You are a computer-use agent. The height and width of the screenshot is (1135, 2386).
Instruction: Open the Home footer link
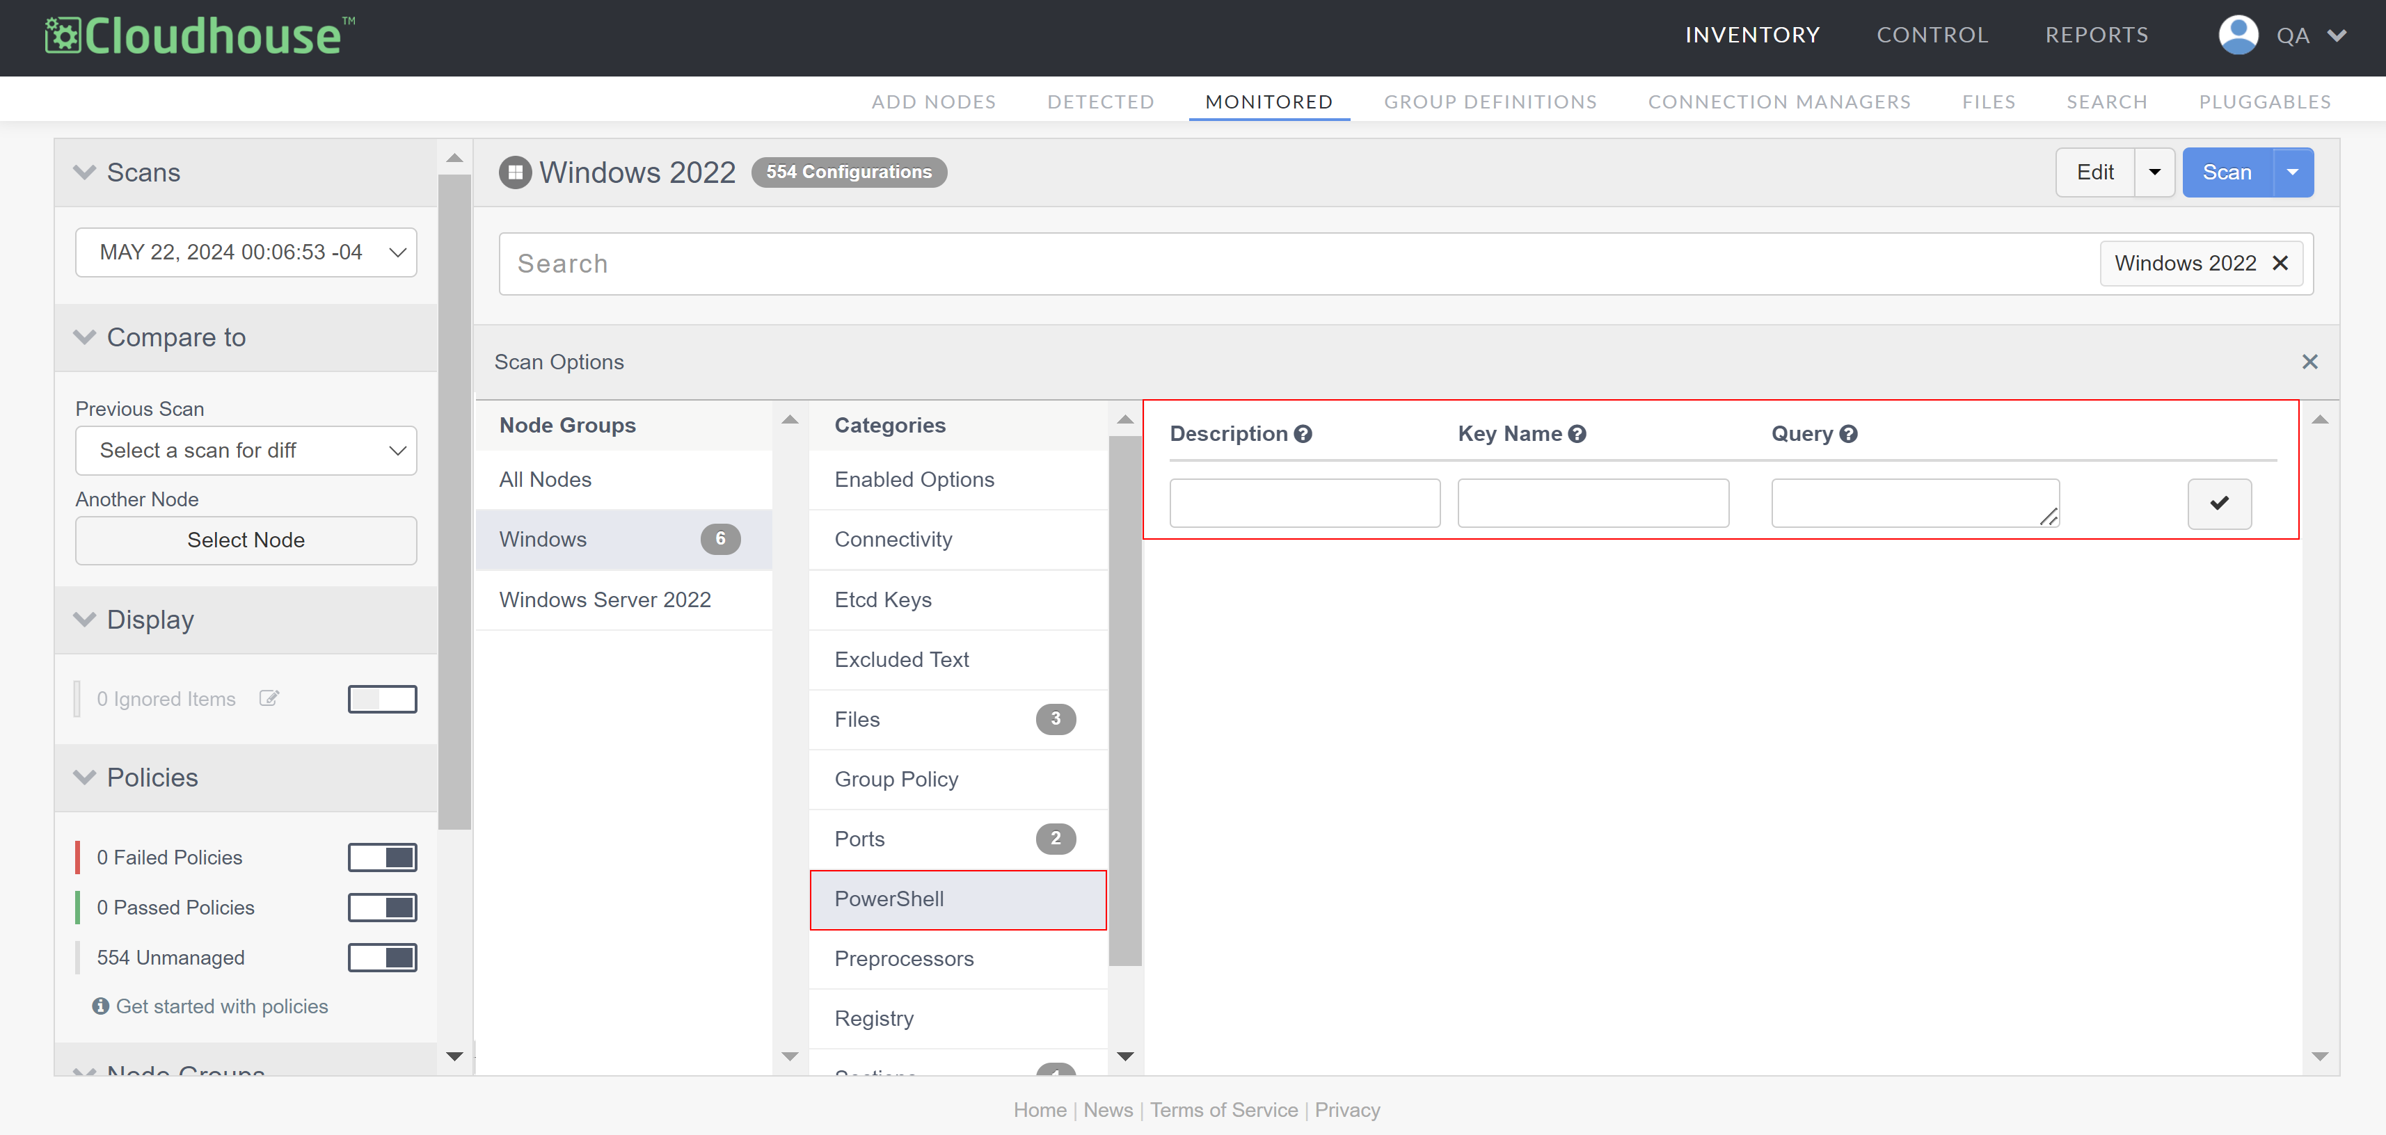(1040, 1110)
